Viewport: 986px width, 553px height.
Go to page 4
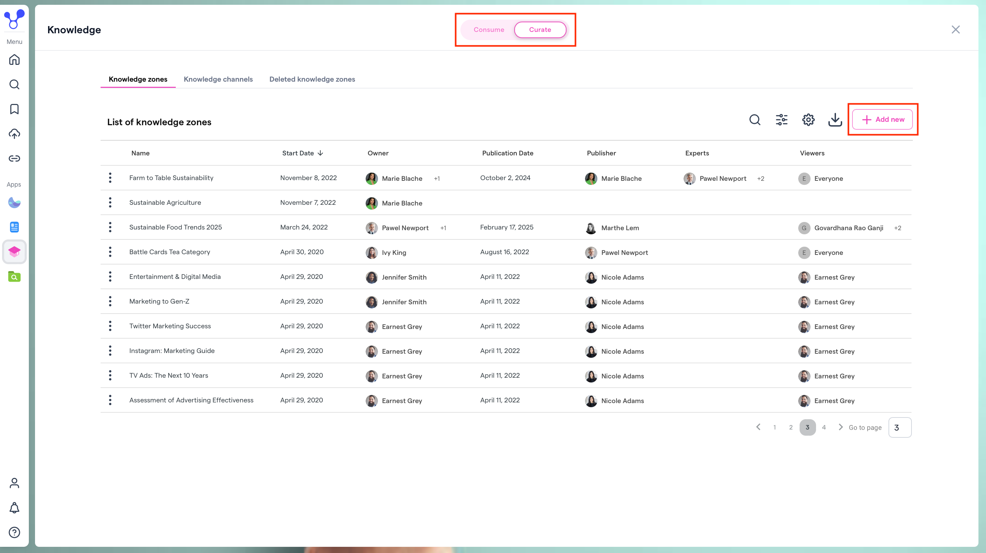pos(824,427)
